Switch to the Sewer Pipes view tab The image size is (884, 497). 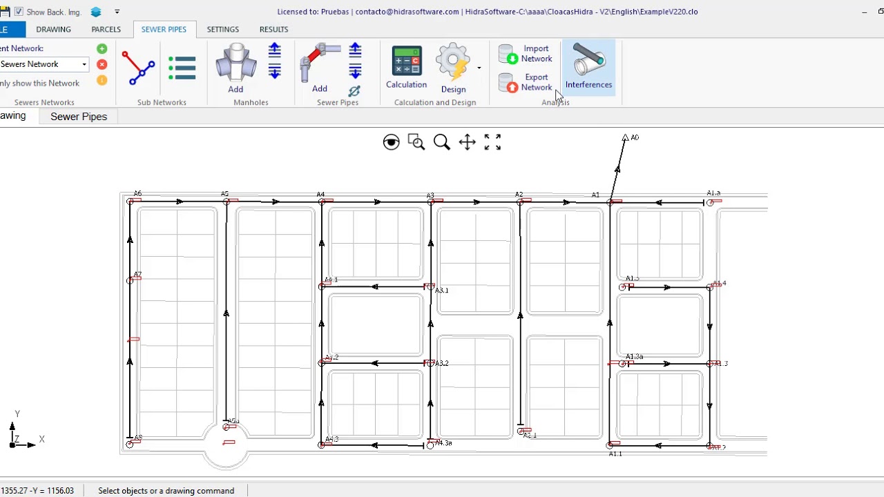tap(79, 117)
